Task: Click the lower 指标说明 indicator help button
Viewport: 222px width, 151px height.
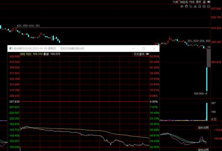Action: coord(203,150)
